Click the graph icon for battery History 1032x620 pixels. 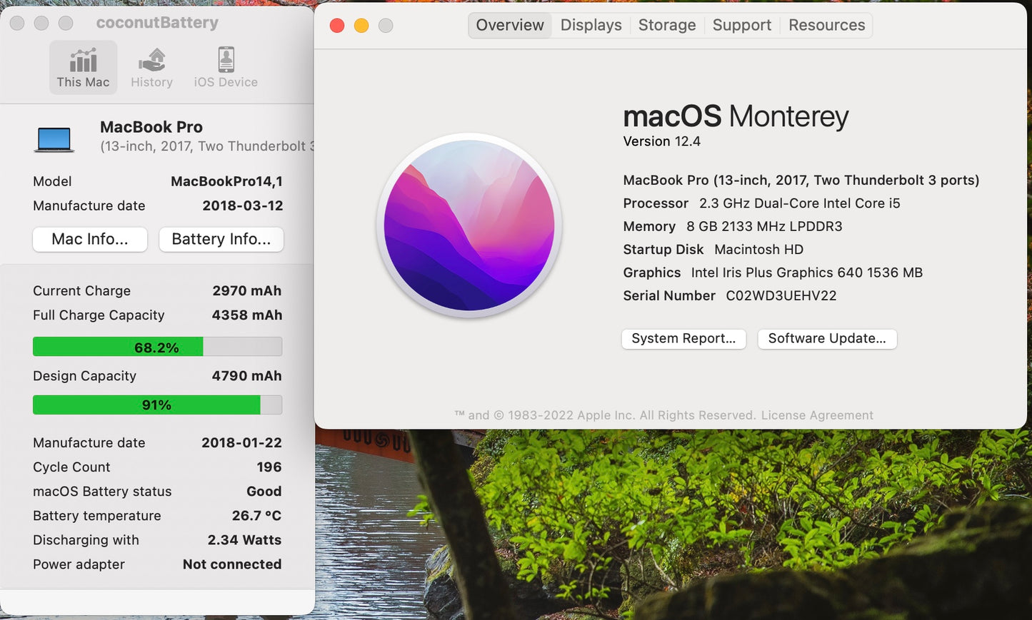coord(151,59)
